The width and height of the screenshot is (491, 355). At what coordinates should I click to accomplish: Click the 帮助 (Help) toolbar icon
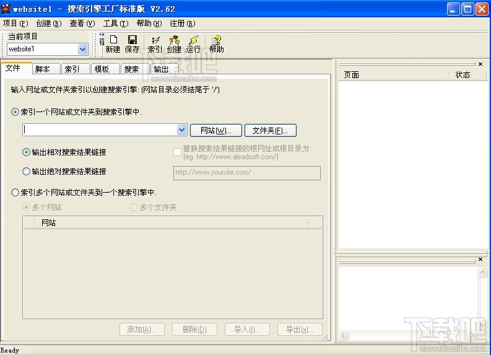click(216, 44)
